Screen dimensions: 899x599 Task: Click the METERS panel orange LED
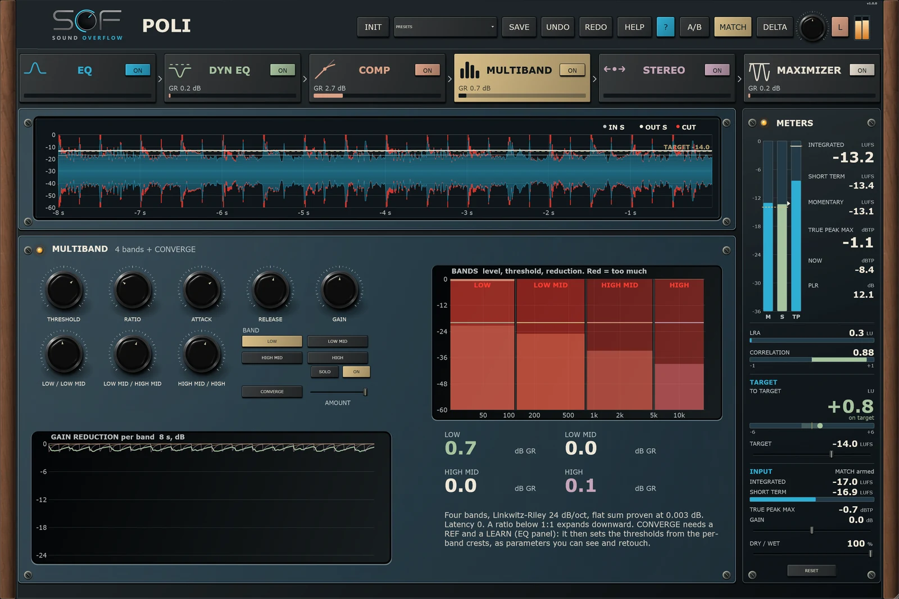click(764, 123)
